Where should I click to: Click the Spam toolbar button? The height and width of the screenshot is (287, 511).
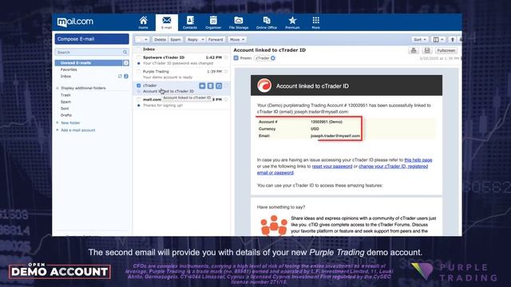[x=176, y=39]
